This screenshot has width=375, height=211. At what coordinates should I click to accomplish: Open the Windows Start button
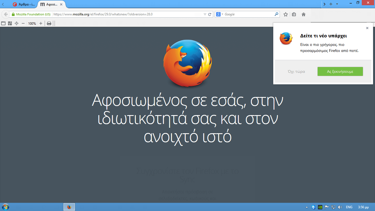[x=5, y=207]
